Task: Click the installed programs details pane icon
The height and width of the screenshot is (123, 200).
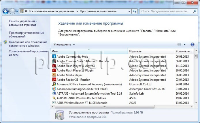Action: tap(60, 115)
